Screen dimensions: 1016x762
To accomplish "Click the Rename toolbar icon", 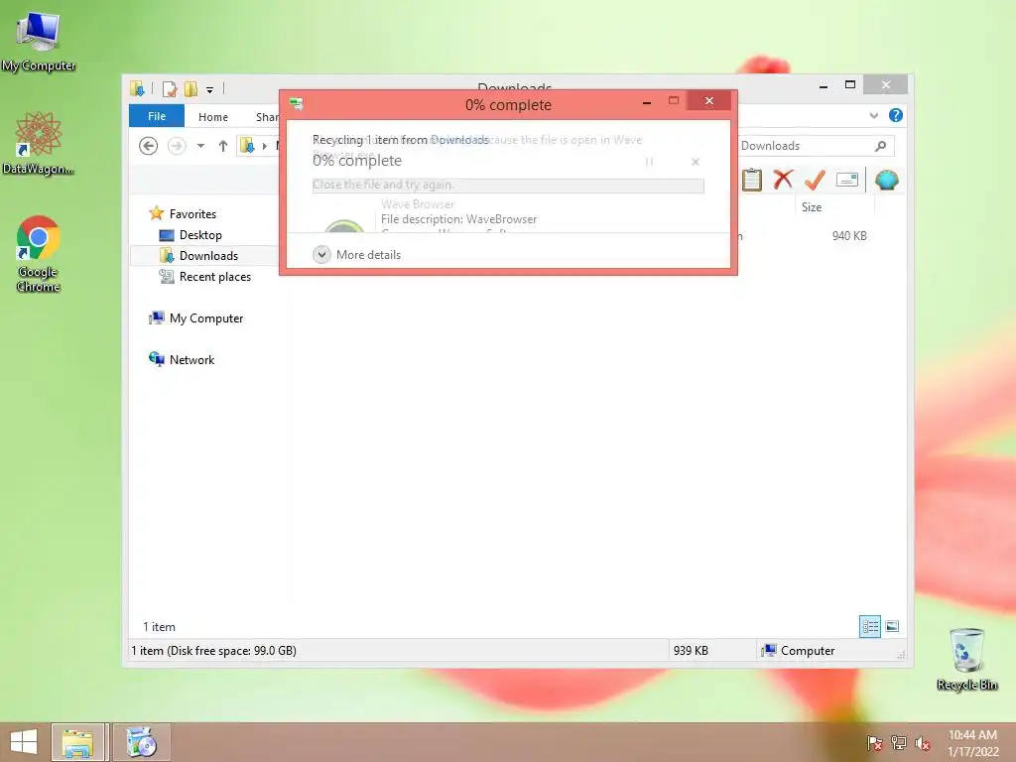I will click(x=847, y=180).
